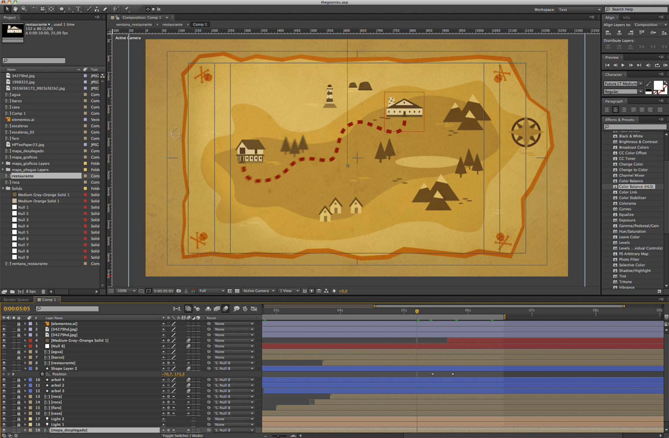Image resolution: width=669 pixels, height=438 pixels.
Task: Expand the mapa_graficos Layers folder
Action: pos(3,164)
